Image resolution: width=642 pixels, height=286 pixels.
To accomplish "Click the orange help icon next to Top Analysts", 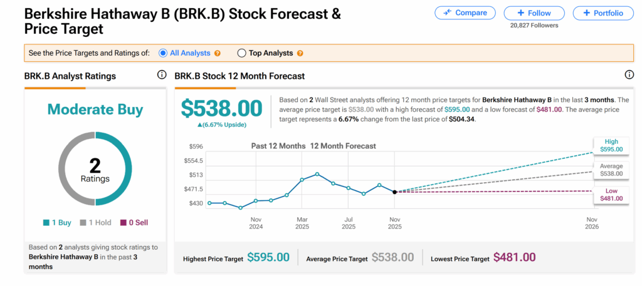I will coord(300,53).
